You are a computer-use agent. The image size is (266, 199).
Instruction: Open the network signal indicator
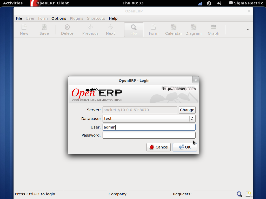[200, 3]
